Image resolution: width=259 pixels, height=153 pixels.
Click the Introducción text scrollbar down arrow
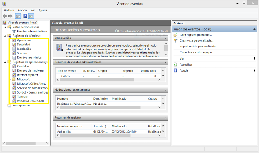point(166,55)
